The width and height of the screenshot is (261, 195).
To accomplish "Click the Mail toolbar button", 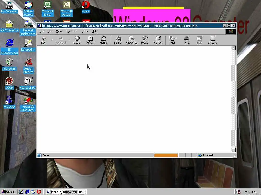I will click(172, 40).
